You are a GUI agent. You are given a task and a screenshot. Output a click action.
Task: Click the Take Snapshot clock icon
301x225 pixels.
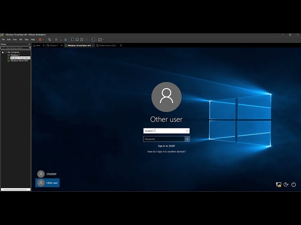[56, 39]
